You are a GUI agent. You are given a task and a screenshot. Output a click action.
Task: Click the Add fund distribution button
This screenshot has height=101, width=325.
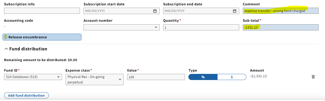pos(26,95)
